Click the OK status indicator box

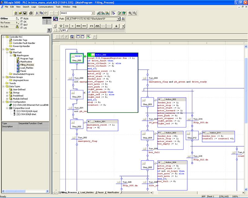(22, 22)
